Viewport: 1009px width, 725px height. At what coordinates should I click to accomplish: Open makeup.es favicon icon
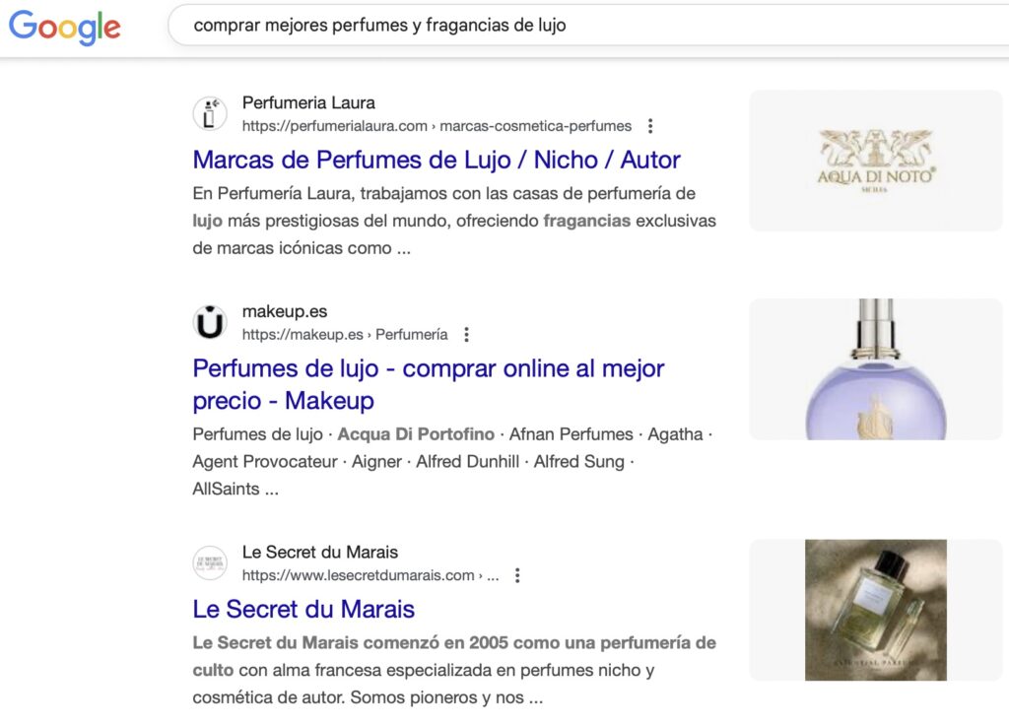210,322
